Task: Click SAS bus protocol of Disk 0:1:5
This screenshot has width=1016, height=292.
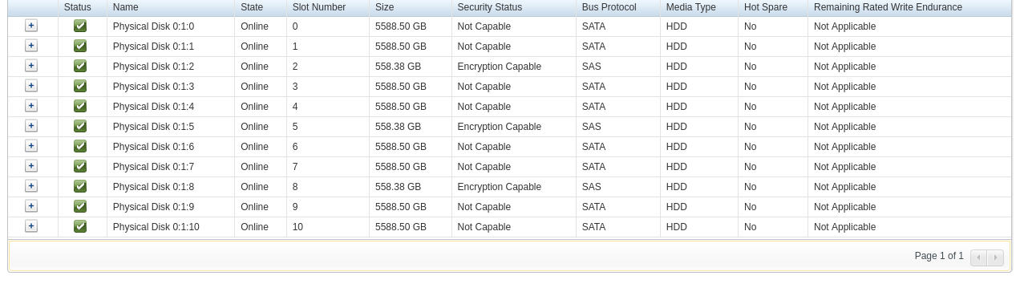Action: coord(592,127)
